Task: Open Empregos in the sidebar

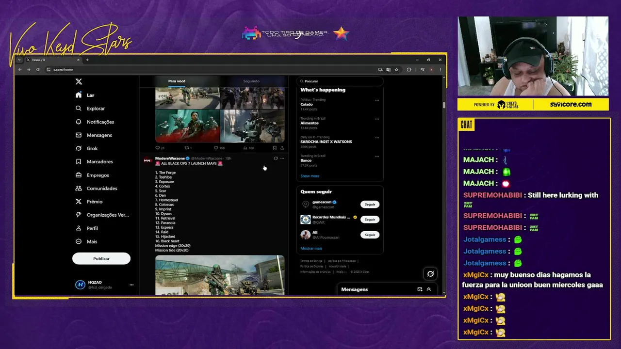Action: click(92, 175)
